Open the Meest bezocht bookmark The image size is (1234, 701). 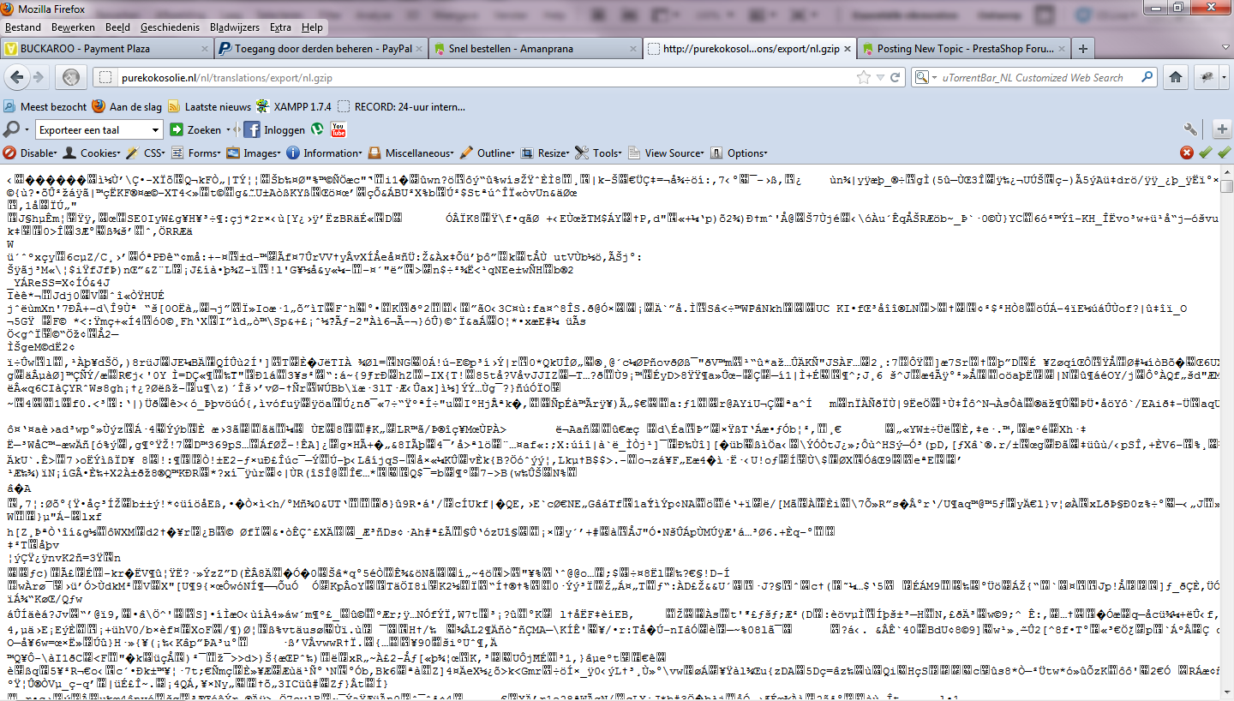point(45,107)
